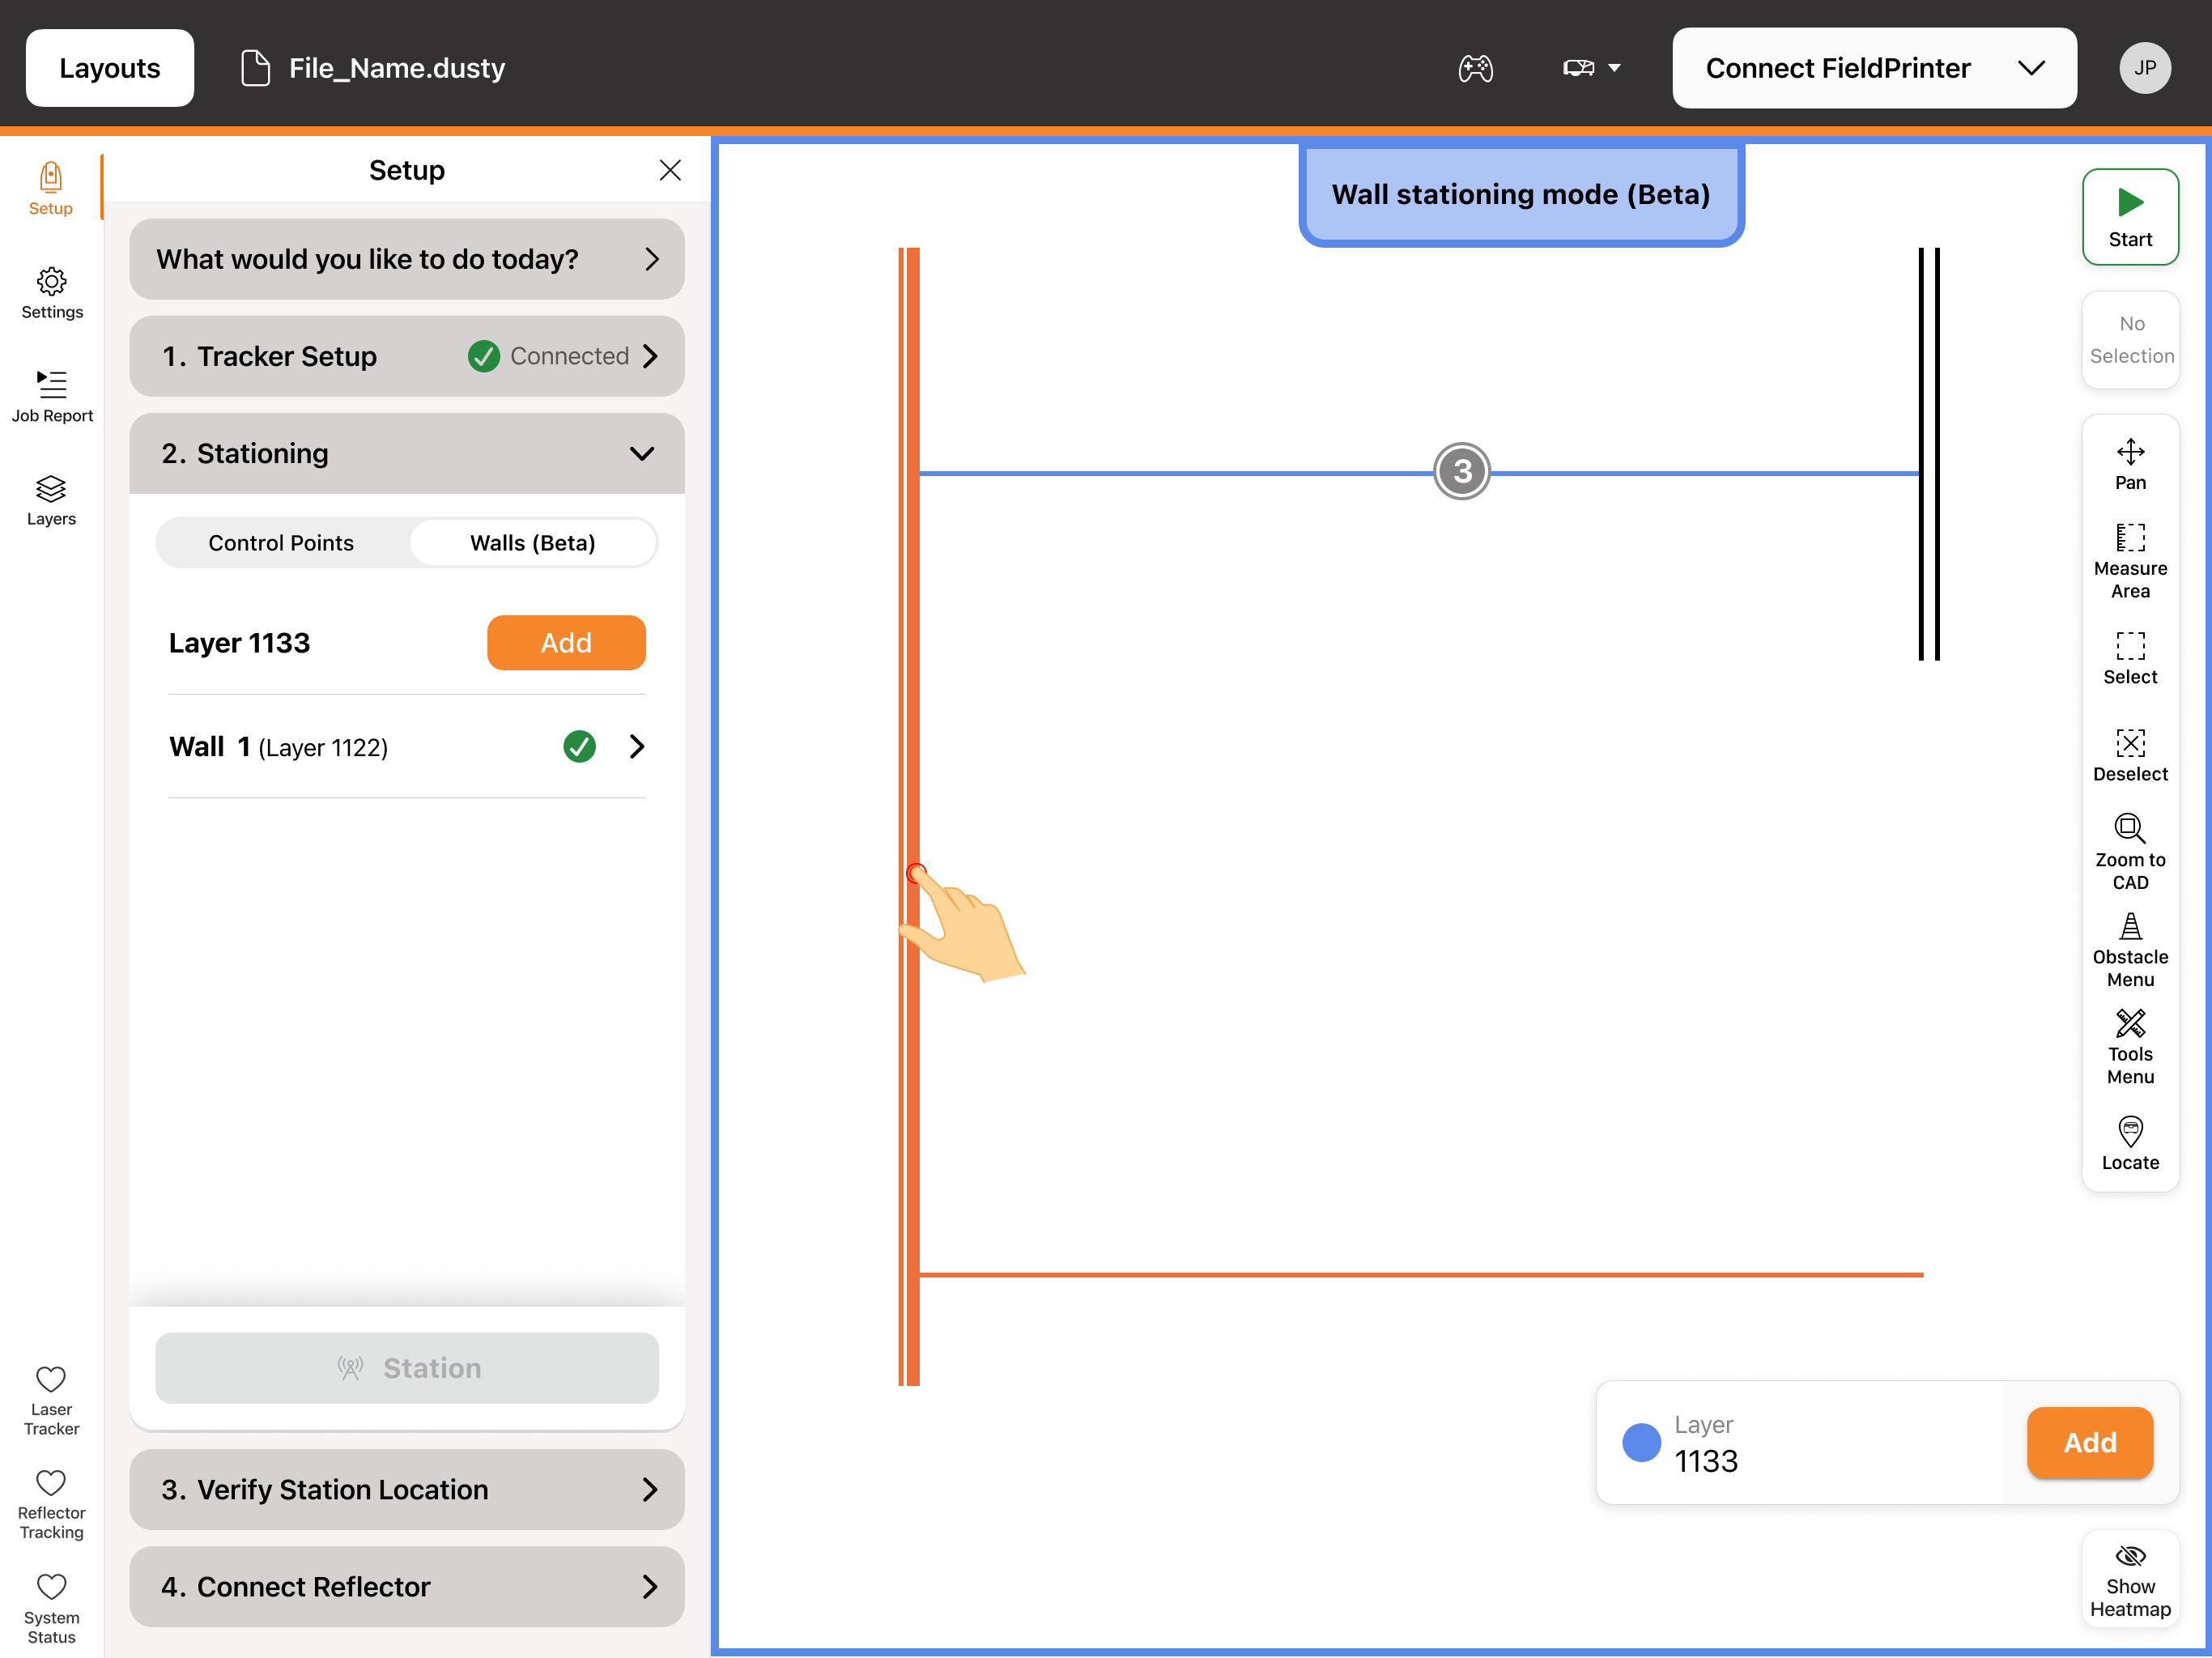This screenshot has width=2212, height=1658.
Task: Open the Setup sidebar icon
Action: [50, 189]
